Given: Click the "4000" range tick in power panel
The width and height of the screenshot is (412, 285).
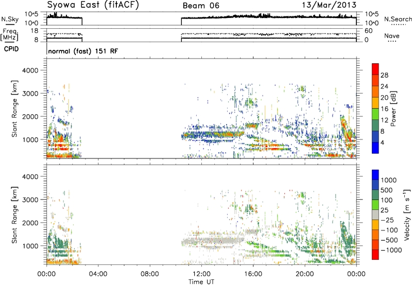Looking at the screenshot, I should coord(30,70).
